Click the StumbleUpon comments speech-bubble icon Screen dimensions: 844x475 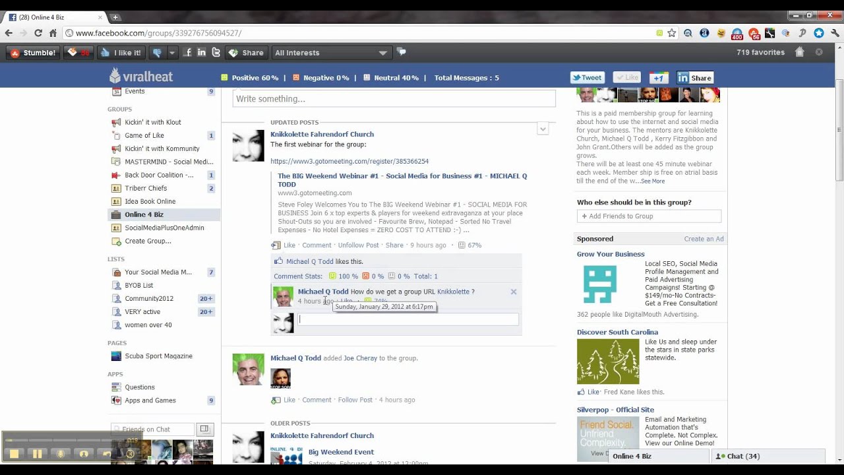[x=401, y=52]
